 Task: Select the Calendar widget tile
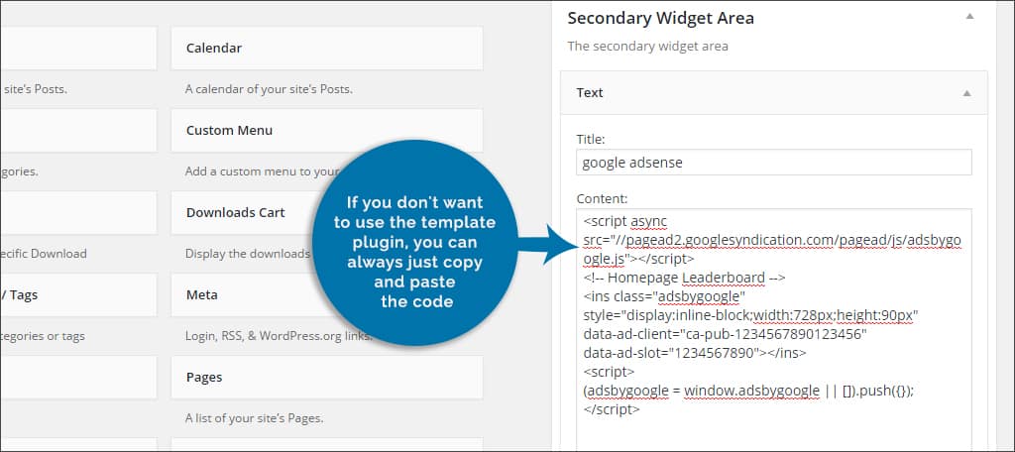pyautogui.click(x=326, y=48)
